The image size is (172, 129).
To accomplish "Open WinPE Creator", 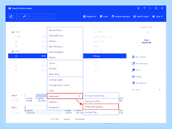I will pos(141,17).
